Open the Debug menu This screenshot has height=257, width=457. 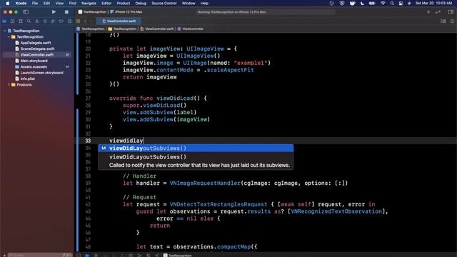click(x=141, y=3)
